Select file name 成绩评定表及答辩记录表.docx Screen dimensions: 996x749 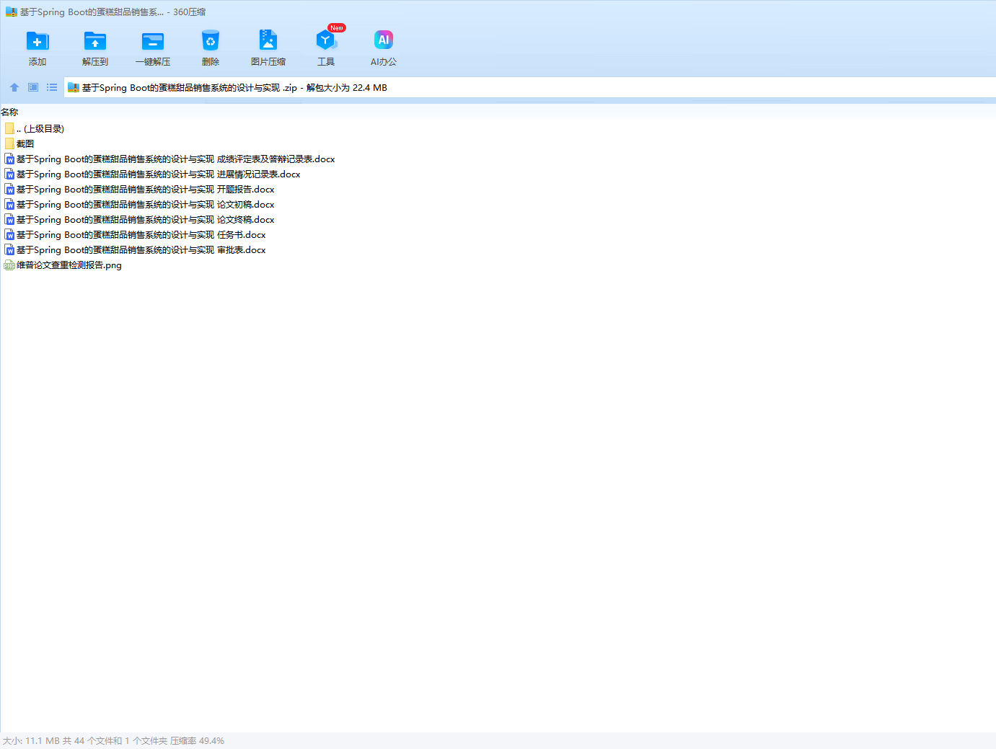pos(176,159)
